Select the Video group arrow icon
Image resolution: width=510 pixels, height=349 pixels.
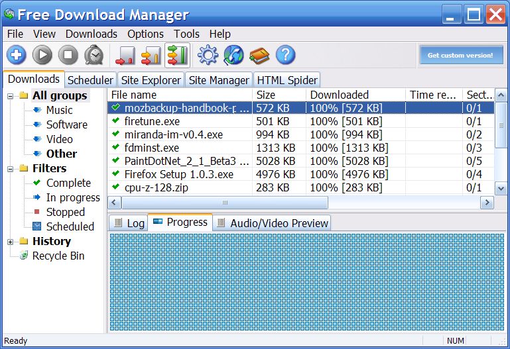pos(37,139)
